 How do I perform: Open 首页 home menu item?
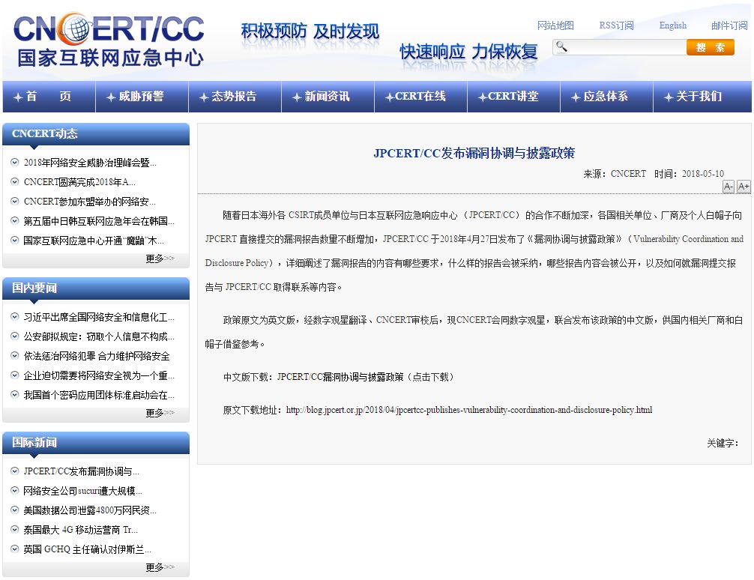tap(49, 97)
